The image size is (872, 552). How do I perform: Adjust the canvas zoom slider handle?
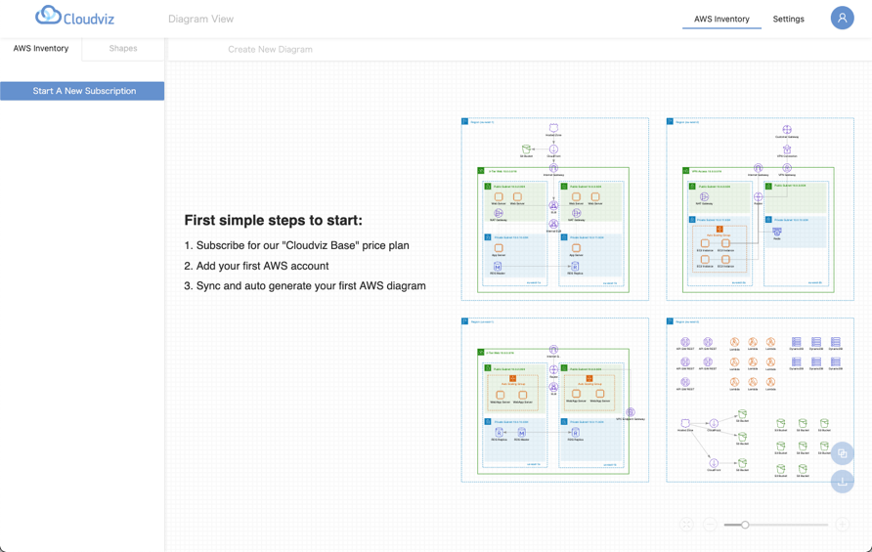click(x=745, y=525)
